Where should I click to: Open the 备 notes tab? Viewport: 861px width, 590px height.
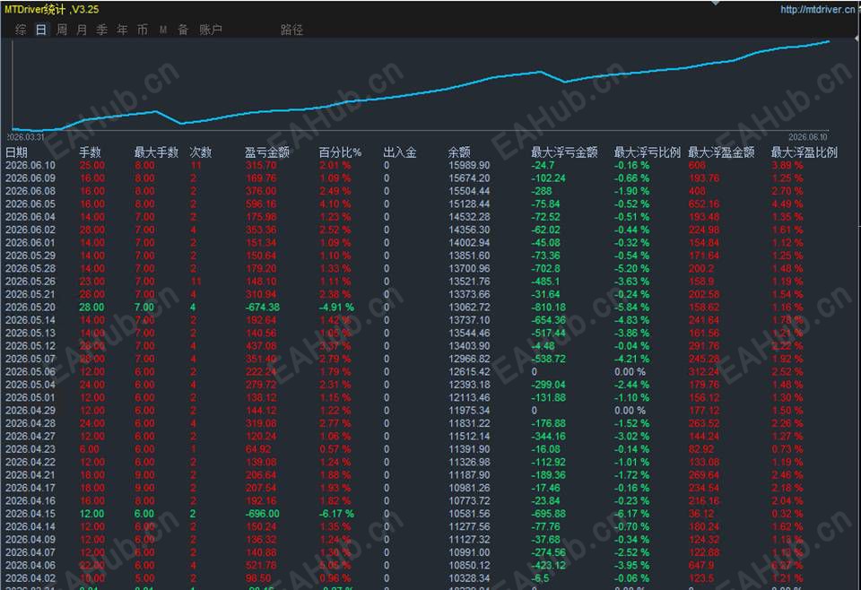click(x=183, y=30)
